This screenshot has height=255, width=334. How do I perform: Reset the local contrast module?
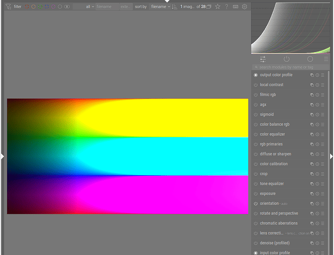pos(318,85)
